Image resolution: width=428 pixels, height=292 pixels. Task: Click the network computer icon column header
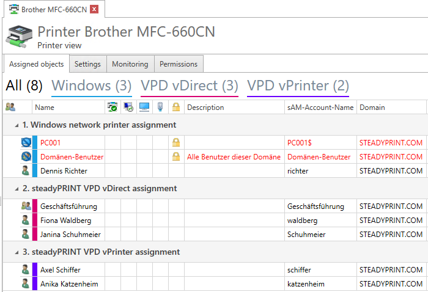click(x=128, y=107)
